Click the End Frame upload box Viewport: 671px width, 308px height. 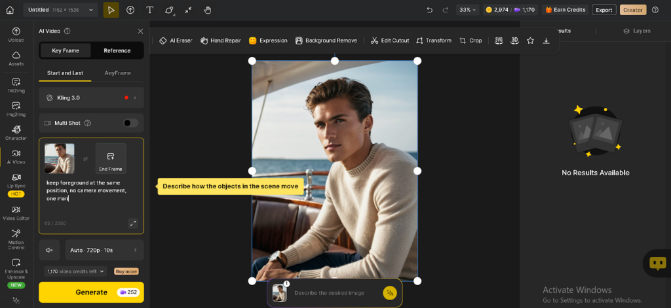click(x=110, y=158)
